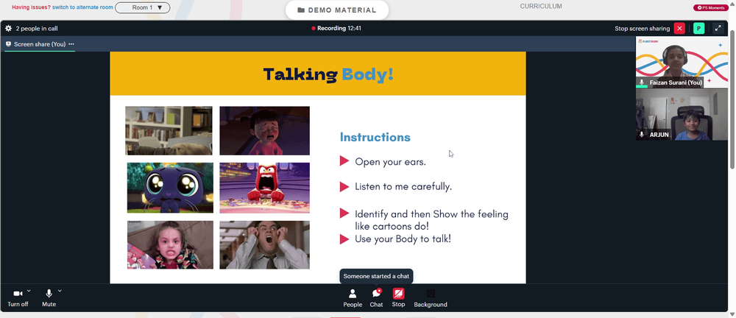
Task: Expand microphone options chevron
Action: tap(60, 291)
